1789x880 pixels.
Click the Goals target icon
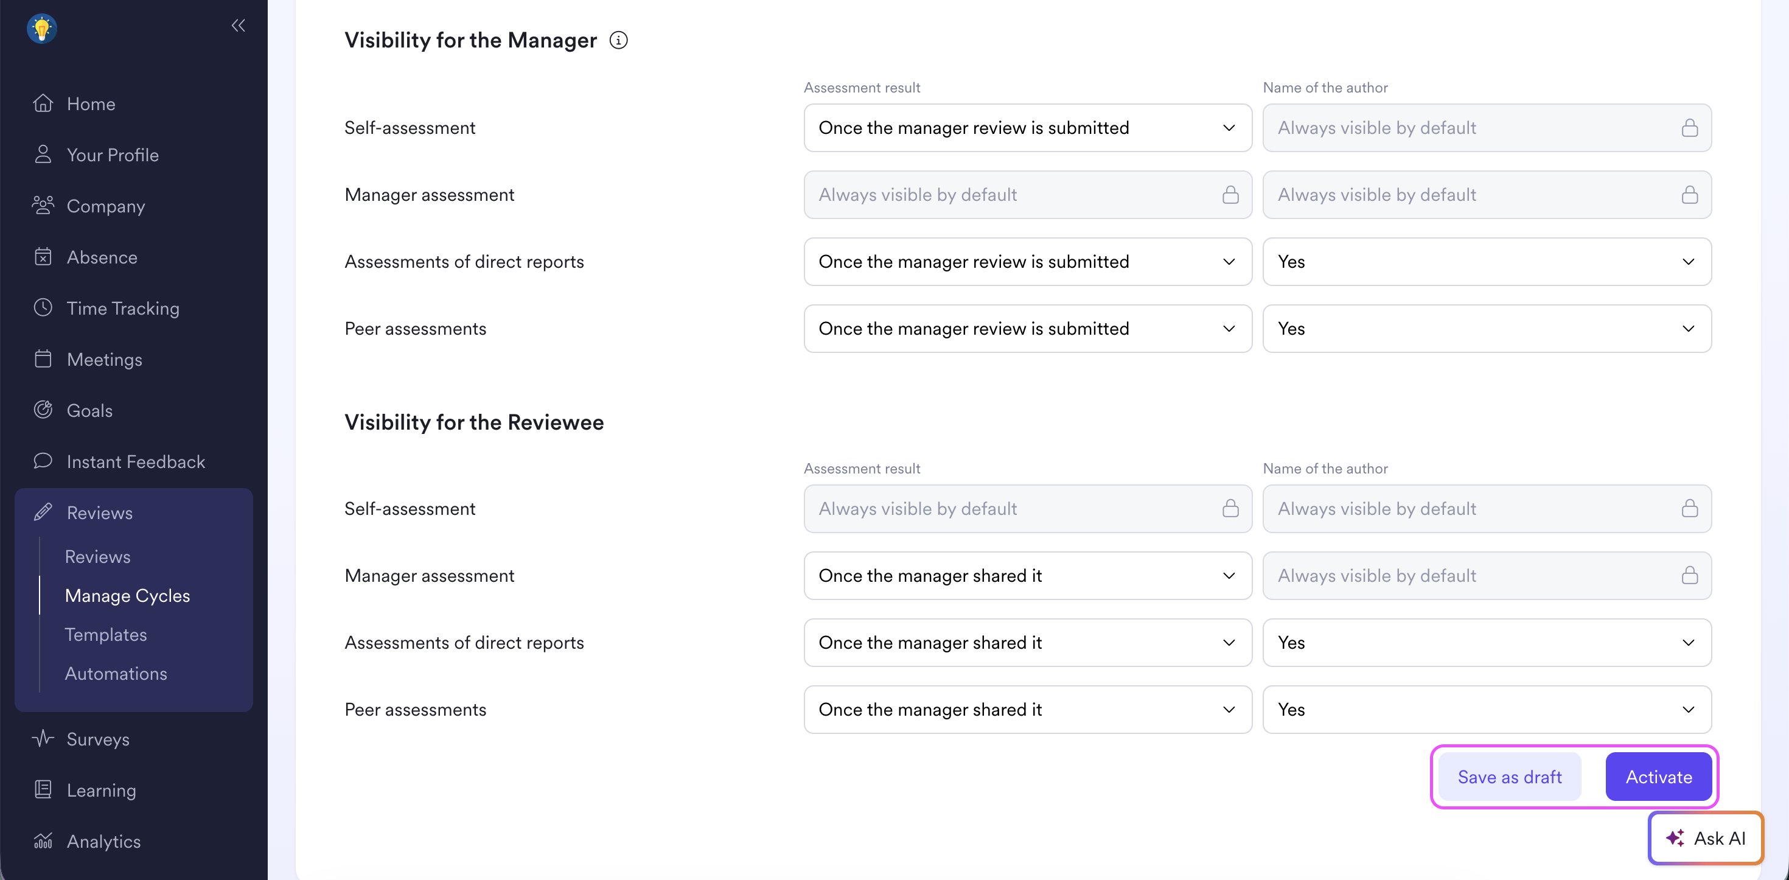[x=43, y=410]
